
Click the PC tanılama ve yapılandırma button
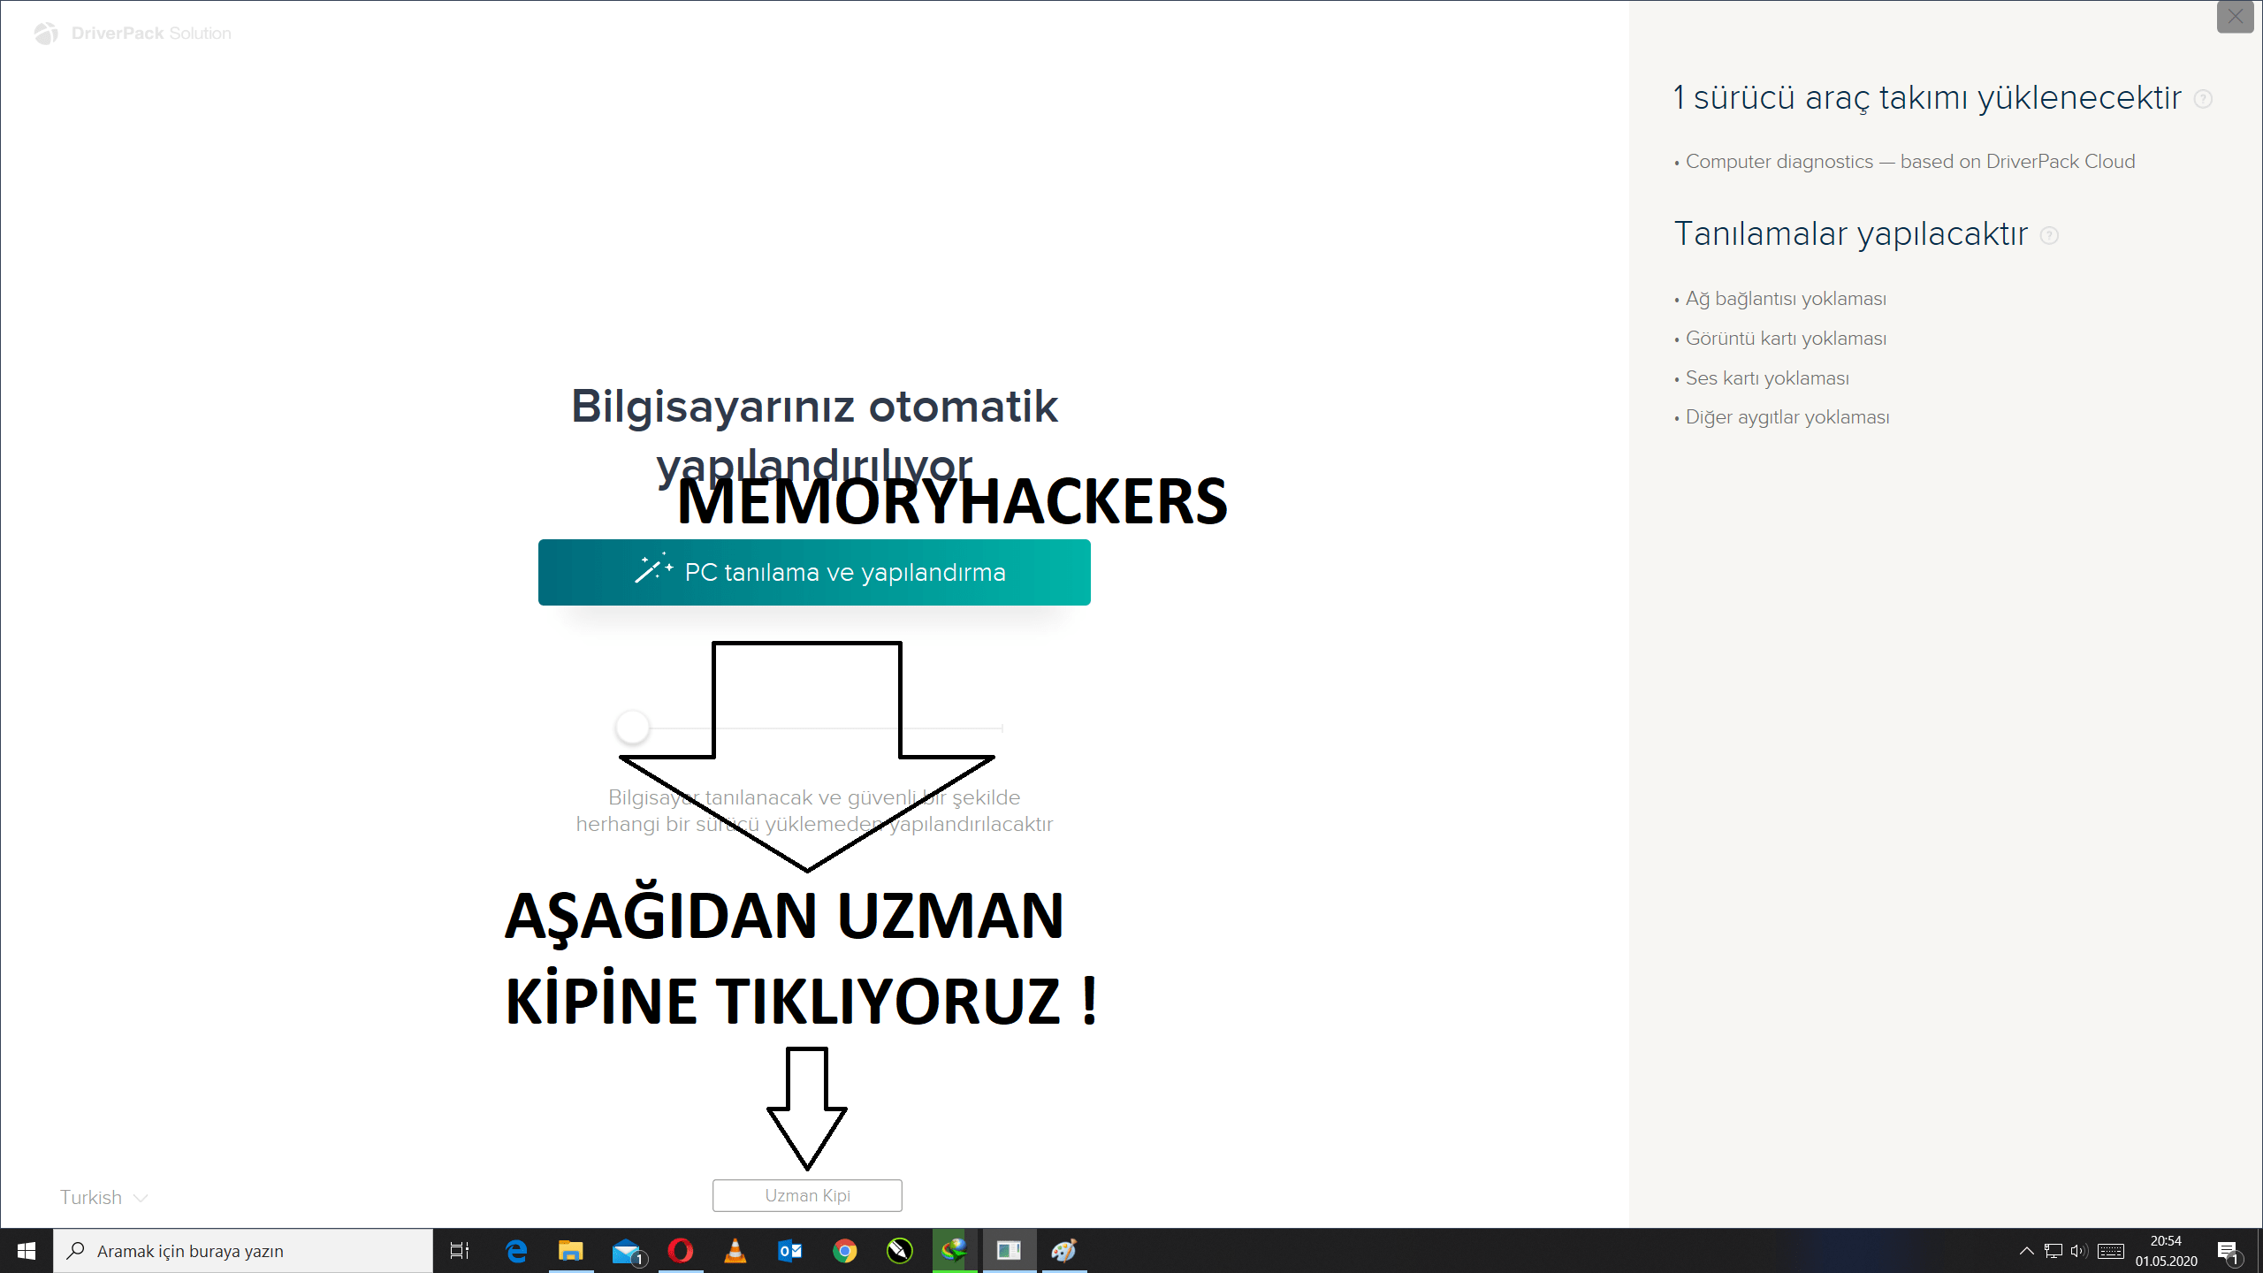point(814,572)
